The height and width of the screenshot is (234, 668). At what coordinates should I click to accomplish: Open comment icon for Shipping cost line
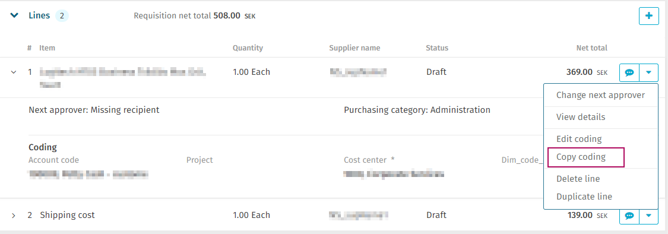click(629, 216)
